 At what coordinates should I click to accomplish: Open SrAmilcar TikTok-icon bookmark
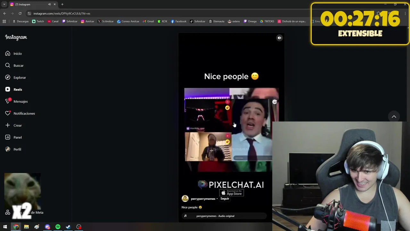click(198, 21)
